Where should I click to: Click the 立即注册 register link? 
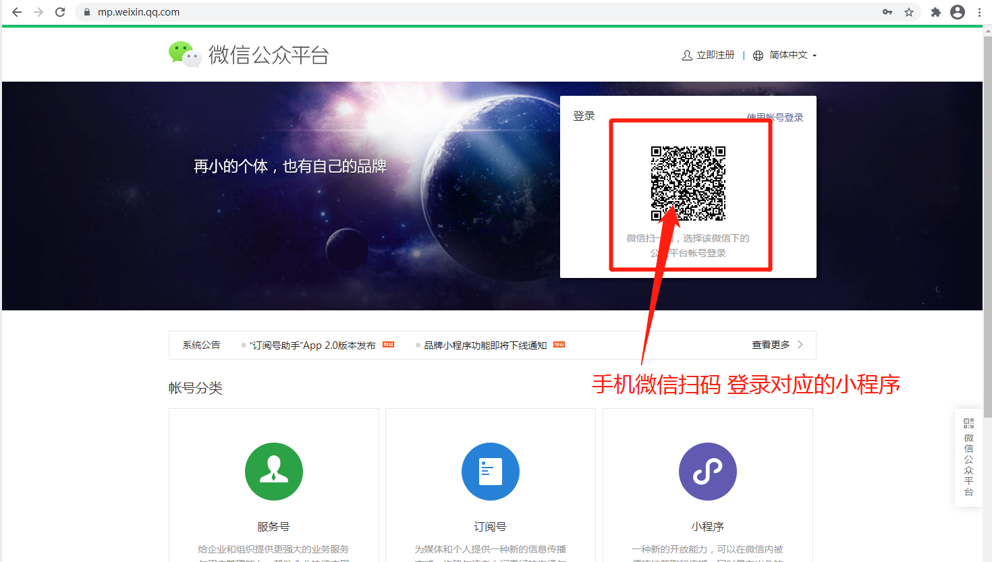tap(715, 55)
